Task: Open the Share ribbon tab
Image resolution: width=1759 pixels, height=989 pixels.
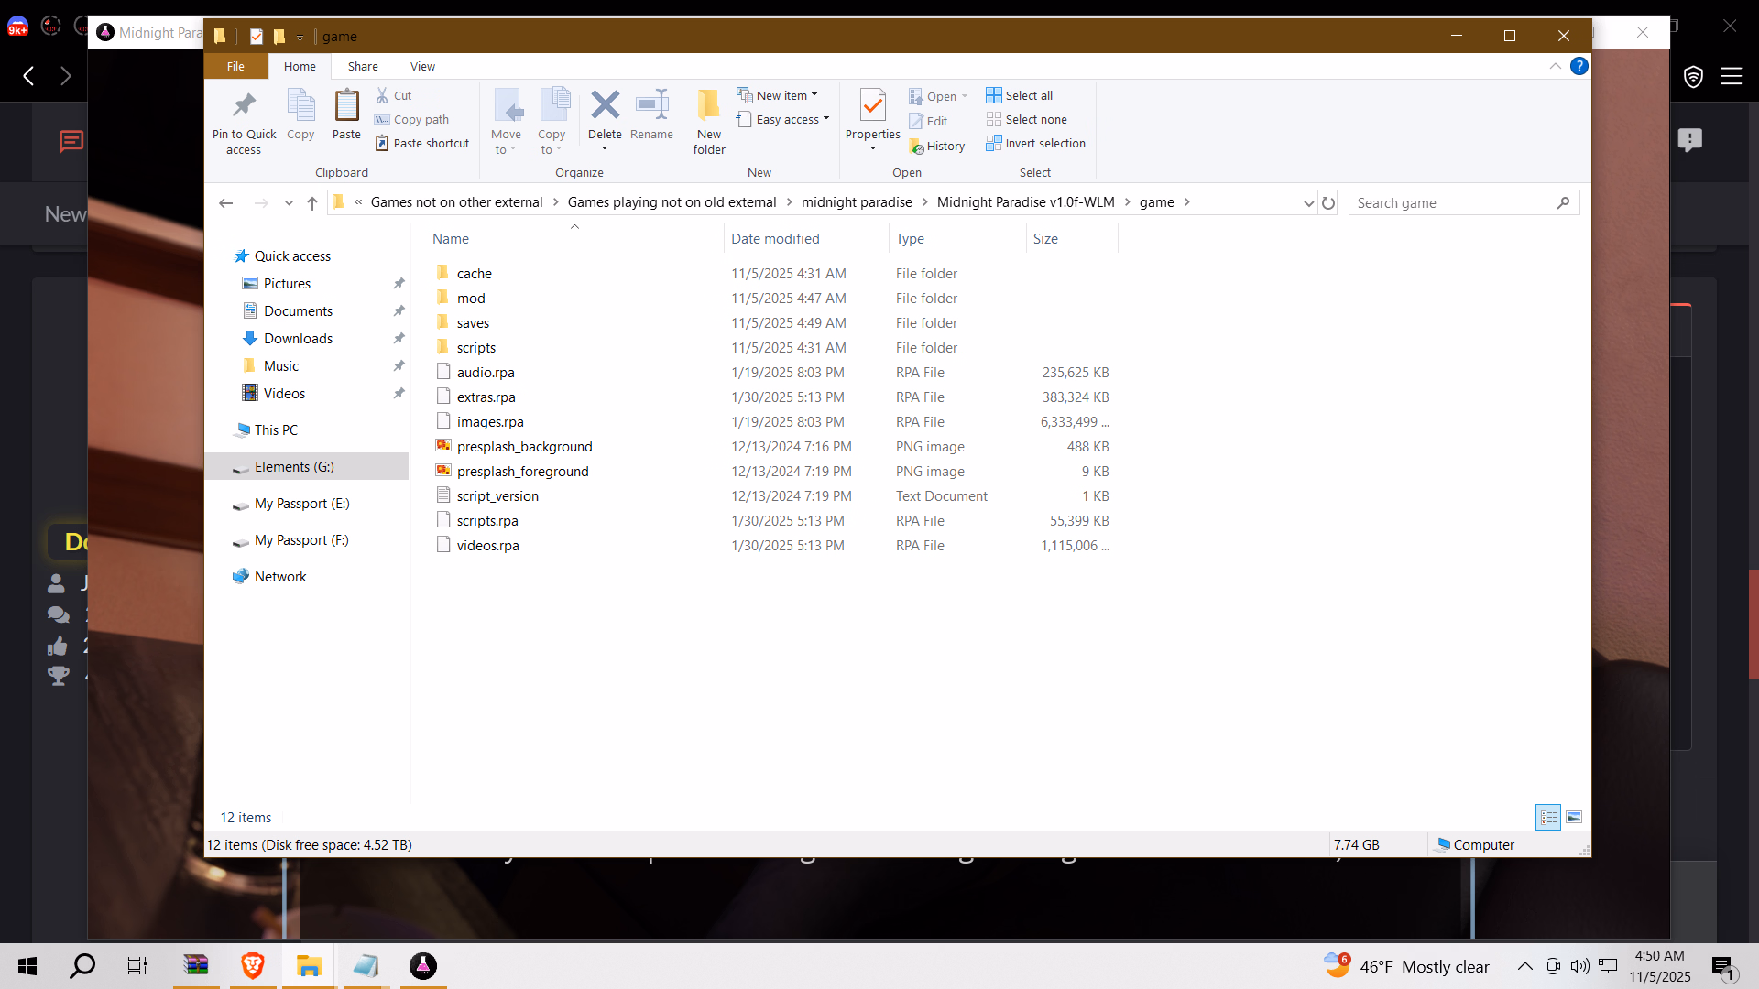Action: pos(363,66)
